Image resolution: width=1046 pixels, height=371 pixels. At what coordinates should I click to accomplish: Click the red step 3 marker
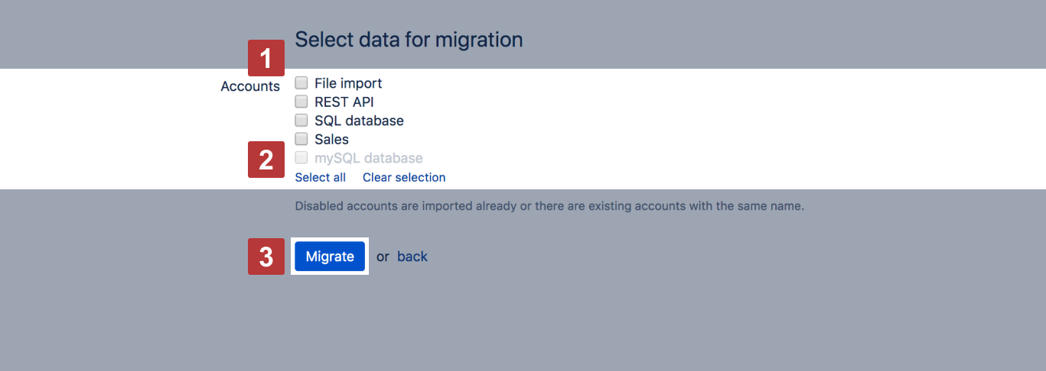(266, 256)
